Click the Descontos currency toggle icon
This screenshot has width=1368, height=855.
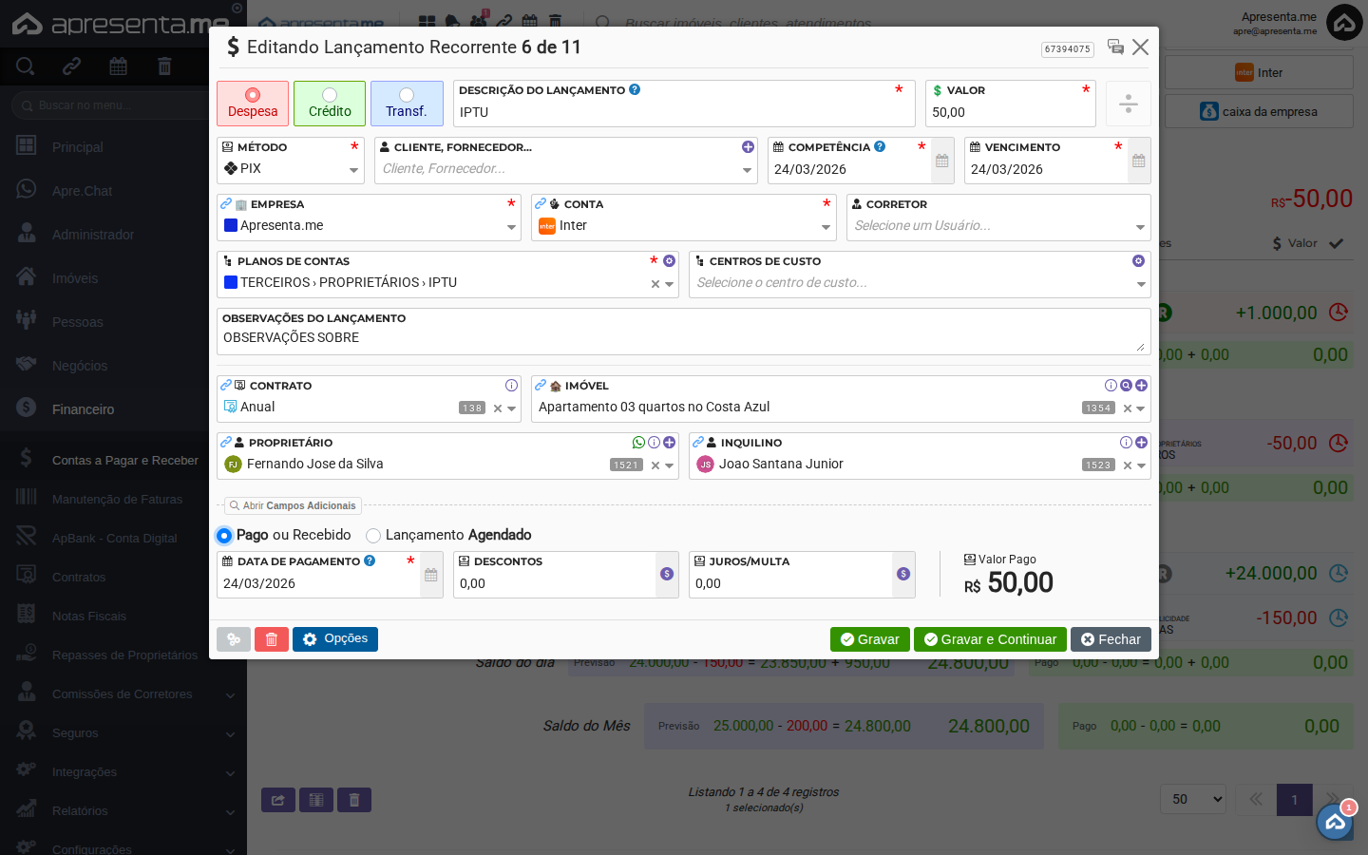[667, 574]
